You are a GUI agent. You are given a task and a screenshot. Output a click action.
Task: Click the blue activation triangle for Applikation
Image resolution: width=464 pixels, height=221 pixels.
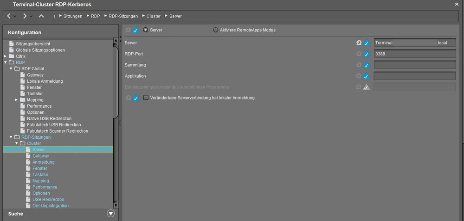367,76
